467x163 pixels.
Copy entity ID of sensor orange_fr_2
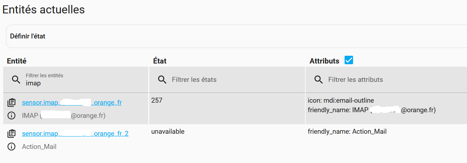(x=12, y=134)
